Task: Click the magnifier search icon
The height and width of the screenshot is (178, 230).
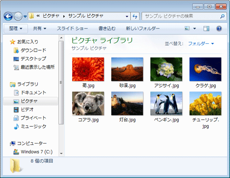Action: pyautogui.click(x=223, y=16)
